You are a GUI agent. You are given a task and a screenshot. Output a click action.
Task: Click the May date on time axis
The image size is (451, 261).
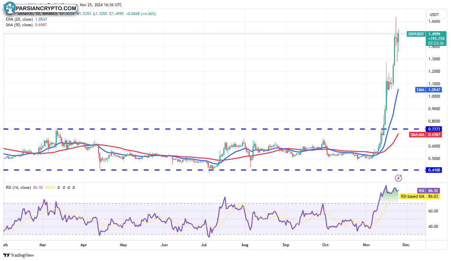pyautogui.click(x=123, y=245)
